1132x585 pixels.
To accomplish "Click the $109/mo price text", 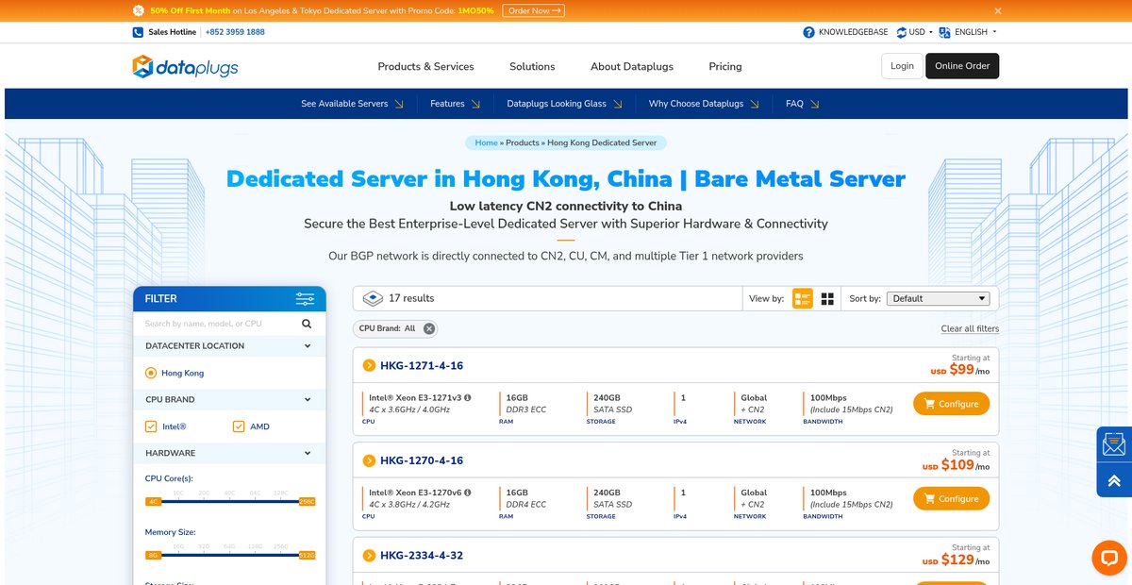I will 956,465.
